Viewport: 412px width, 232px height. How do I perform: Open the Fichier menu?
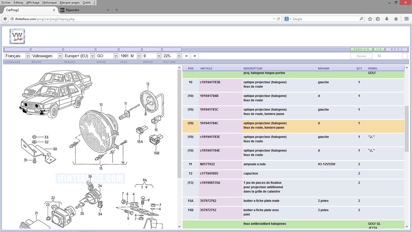click(x=6, y=3)
